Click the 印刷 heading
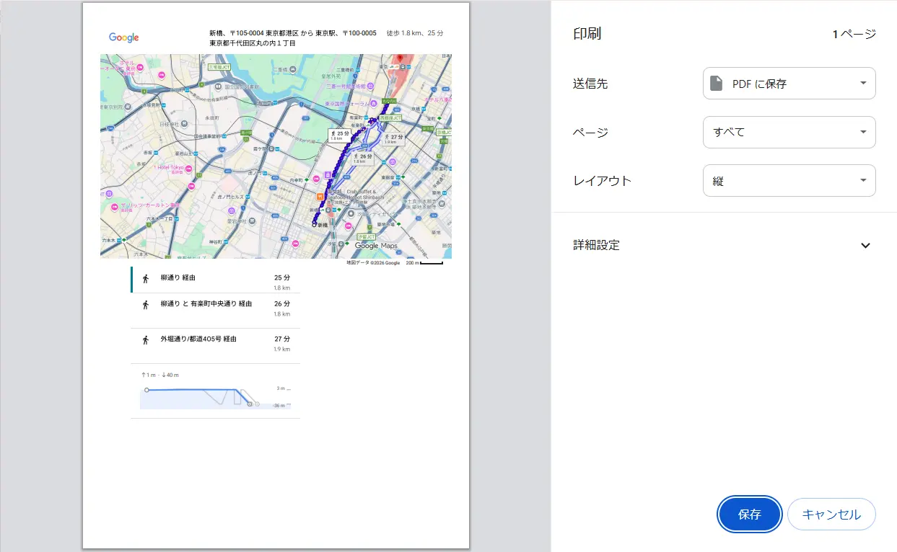 click(x=587, y=34)
